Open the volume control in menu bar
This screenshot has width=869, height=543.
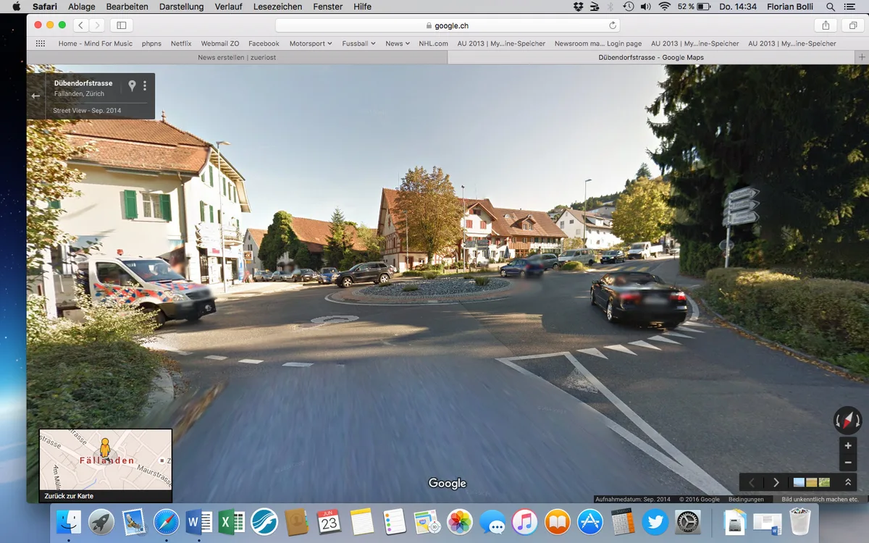pos(645,7)
